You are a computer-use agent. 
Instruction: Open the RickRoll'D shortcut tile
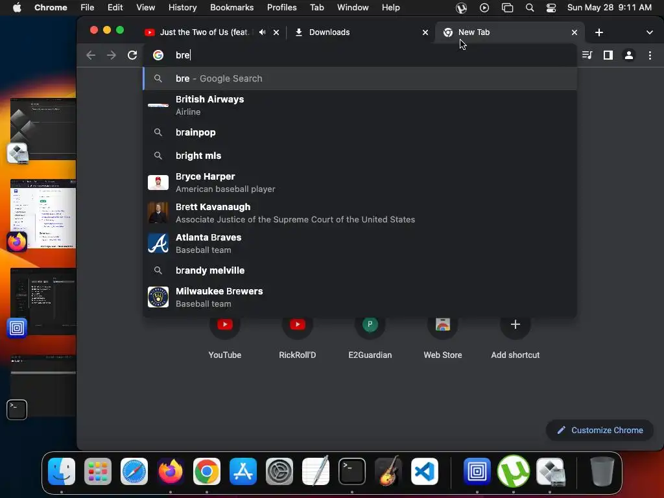point(297,338)
